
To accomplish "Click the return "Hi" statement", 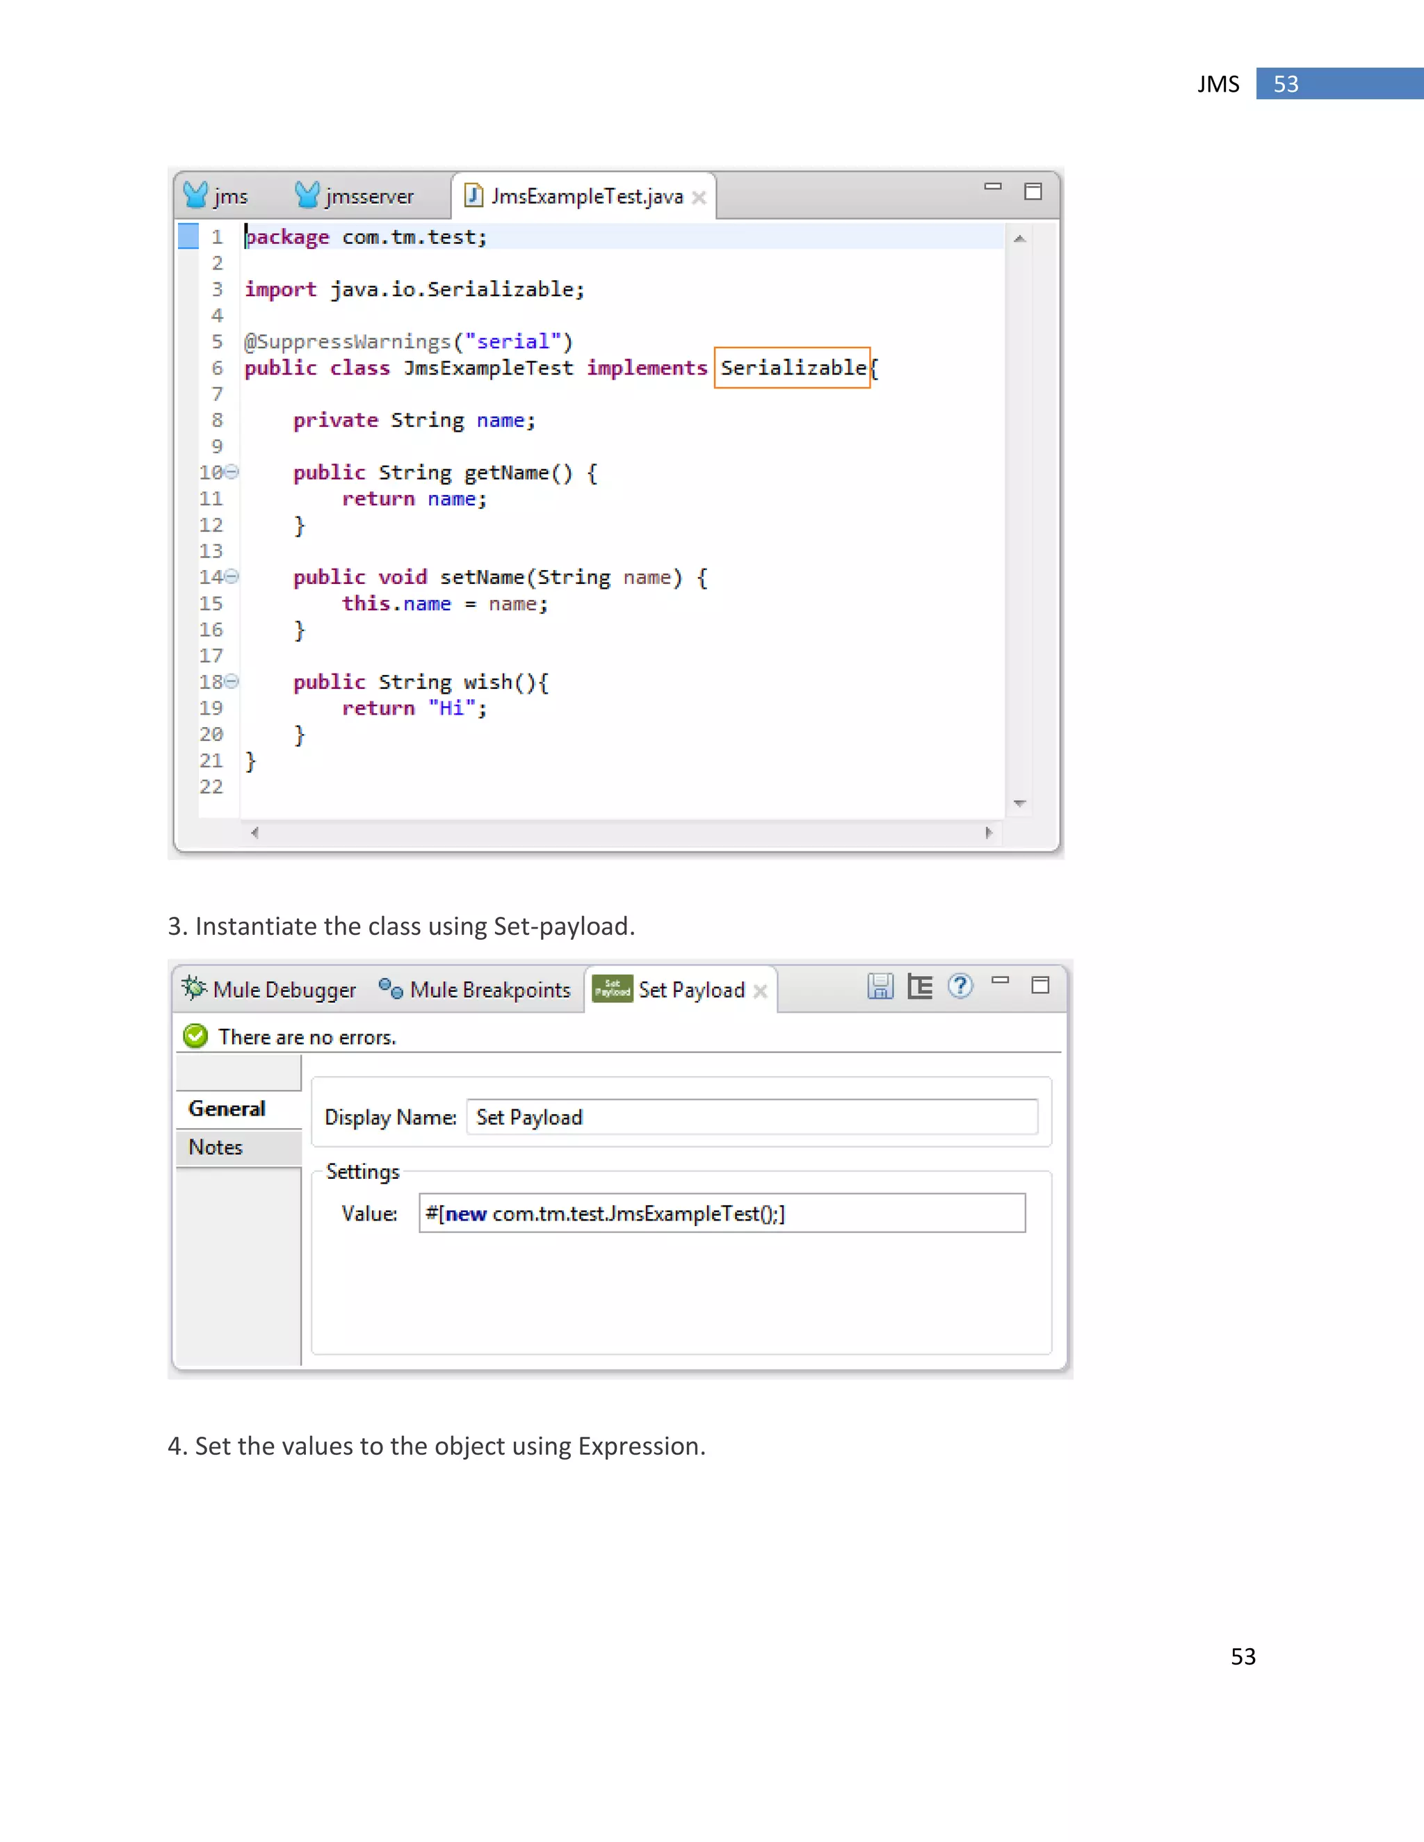I will tap(414, 708).
